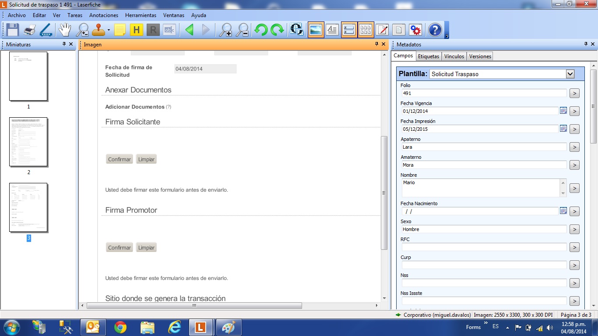
Task: Open the date picker for Fecha Nacimiento
Action: [563, 211]
